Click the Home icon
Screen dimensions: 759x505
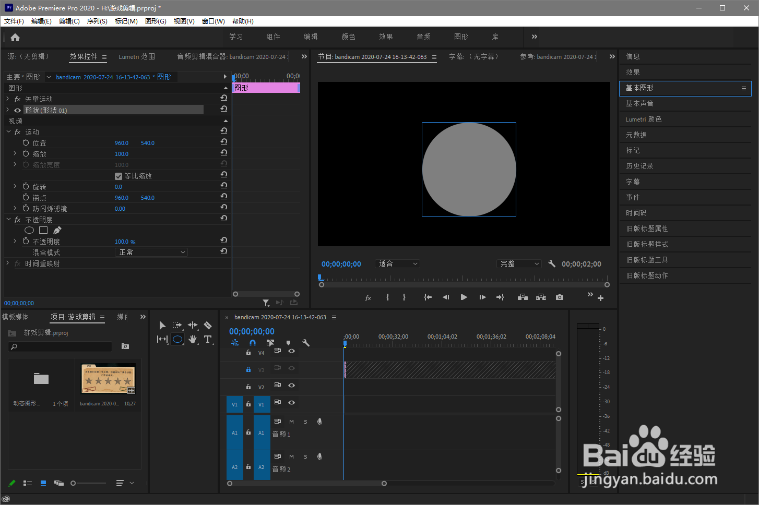click(x=15, y=37)
